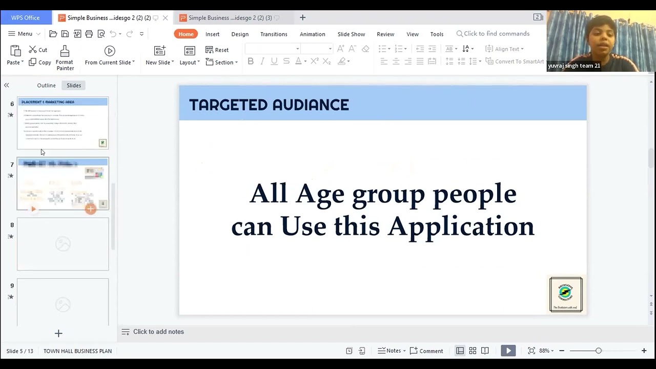Toggle Subscript formatting
Screen dimensions: 656x369
326,61
